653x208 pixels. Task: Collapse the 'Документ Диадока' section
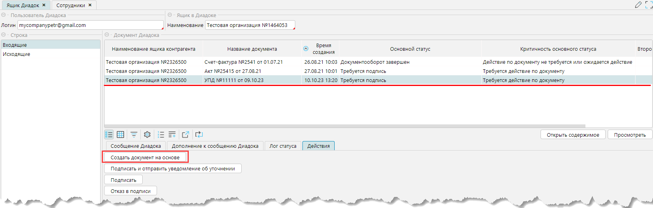point(107,35)
